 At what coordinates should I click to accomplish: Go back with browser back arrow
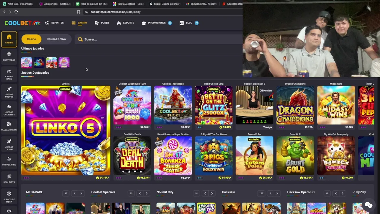(x=4, y=12)
